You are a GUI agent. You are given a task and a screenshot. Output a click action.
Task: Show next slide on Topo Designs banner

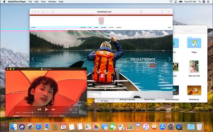pos(169,59)
